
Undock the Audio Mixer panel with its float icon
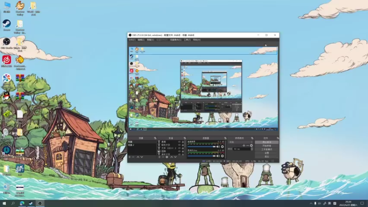point(225,138)
